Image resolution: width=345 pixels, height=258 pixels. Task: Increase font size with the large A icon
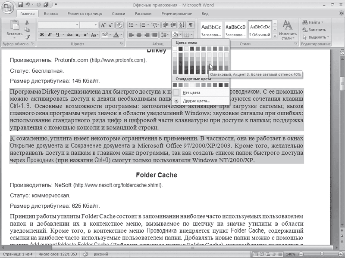[103, 25]
